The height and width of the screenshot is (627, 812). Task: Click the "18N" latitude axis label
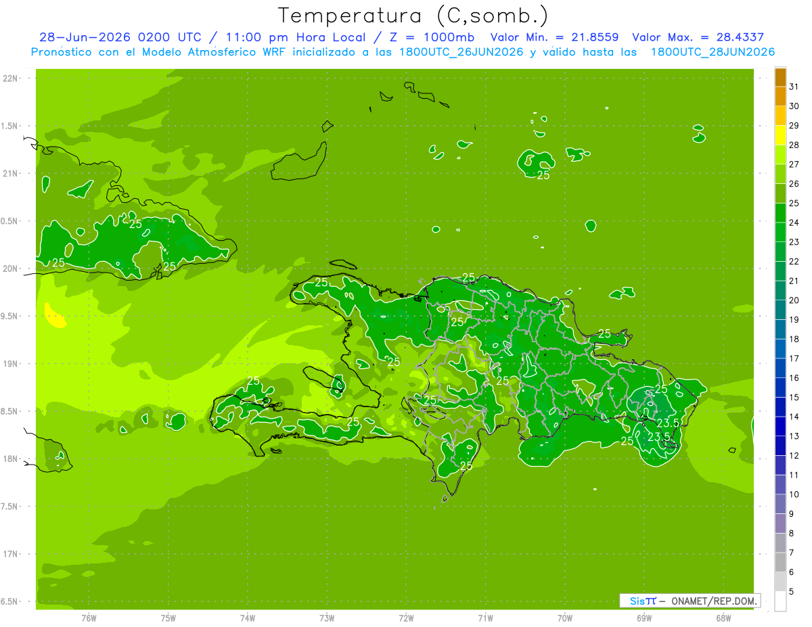[x=12, y=459]
